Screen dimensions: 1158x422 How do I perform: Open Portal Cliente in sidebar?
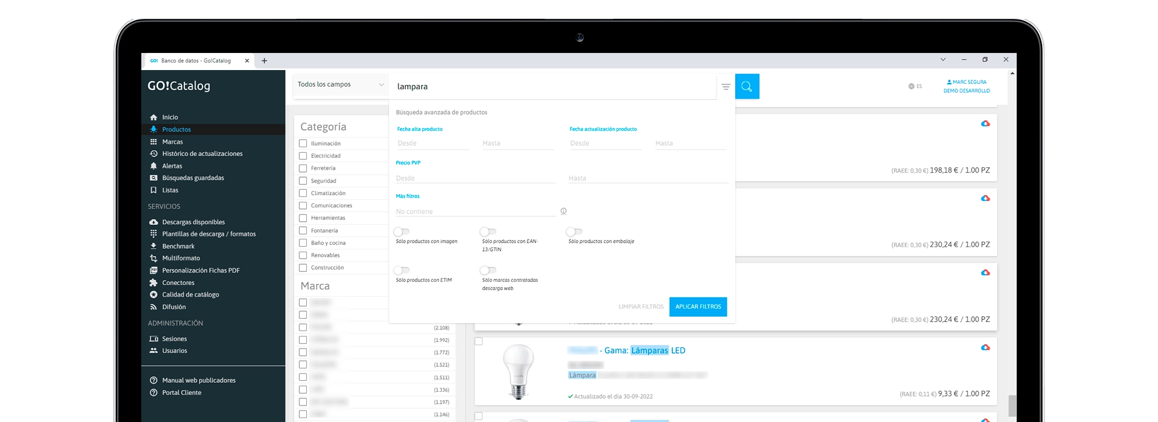click(182, 393)
